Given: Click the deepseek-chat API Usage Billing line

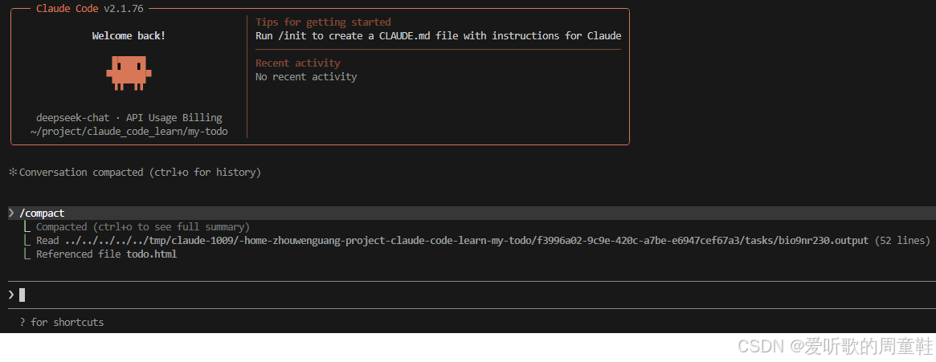Looking at the screenshot, I should pyautogui.click(x=129, y=117).
